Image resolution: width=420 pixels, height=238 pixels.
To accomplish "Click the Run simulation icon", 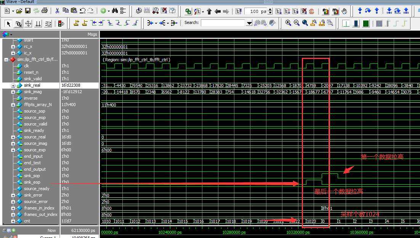I will click(279, 11).
